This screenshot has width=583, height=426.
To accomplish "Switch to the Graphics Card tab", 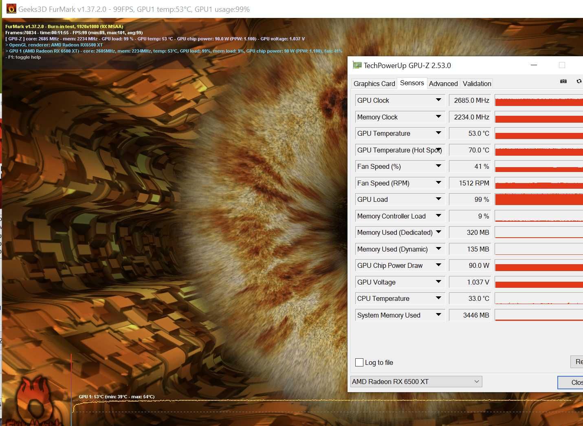I will point(374,84).
